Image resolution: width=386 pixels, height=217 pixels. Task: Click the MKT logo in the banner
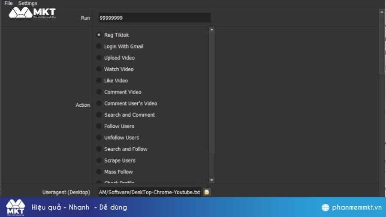15,208
